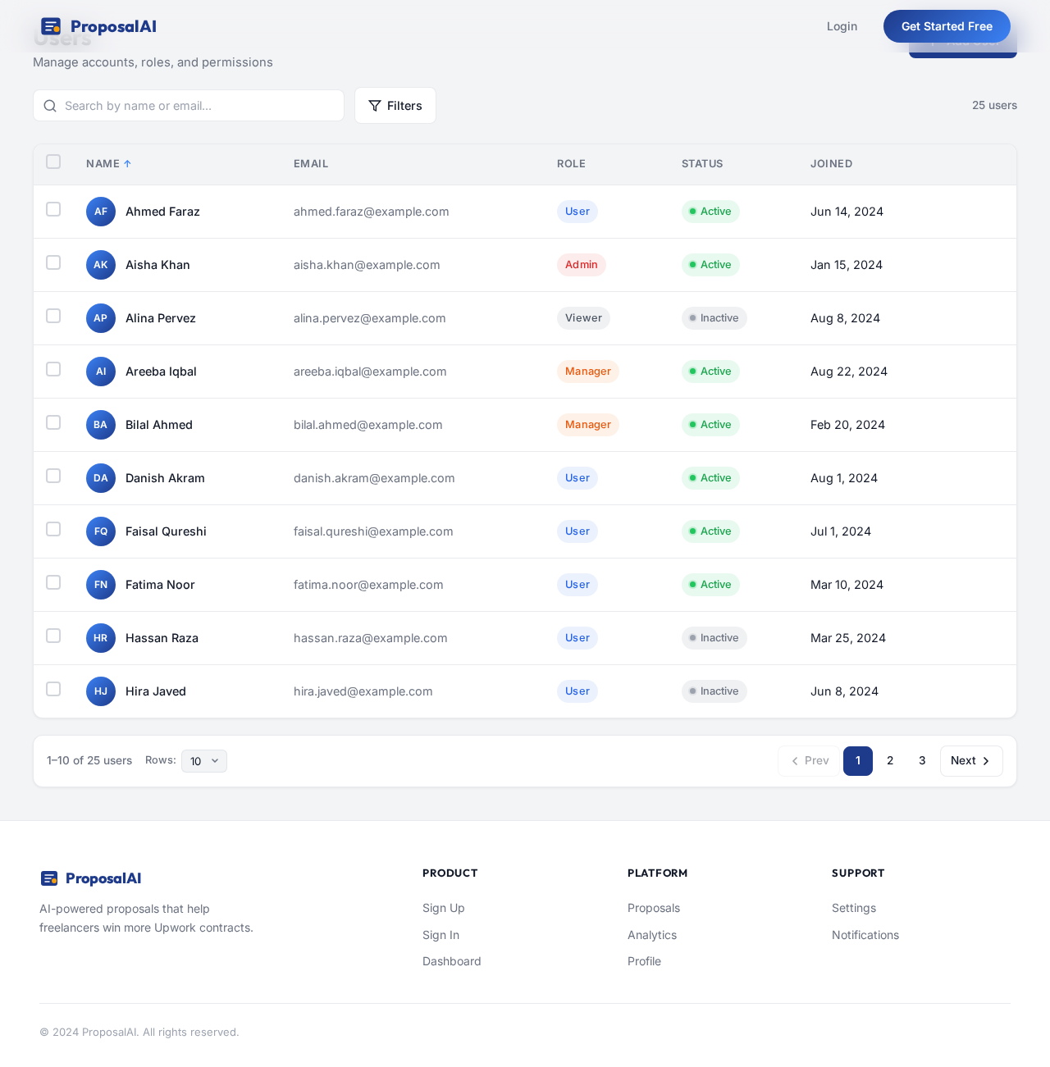Open the Sign In footer link
Viewport: 1050px width, 1067px height.
[x=441, y=935]
